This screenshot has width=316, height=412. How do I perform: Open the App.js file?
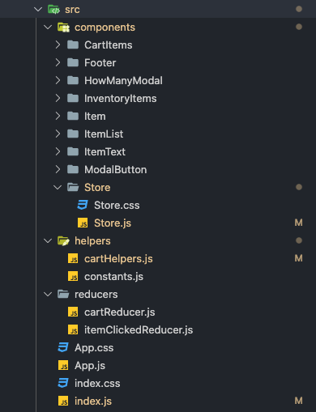[x=90, y=366]
